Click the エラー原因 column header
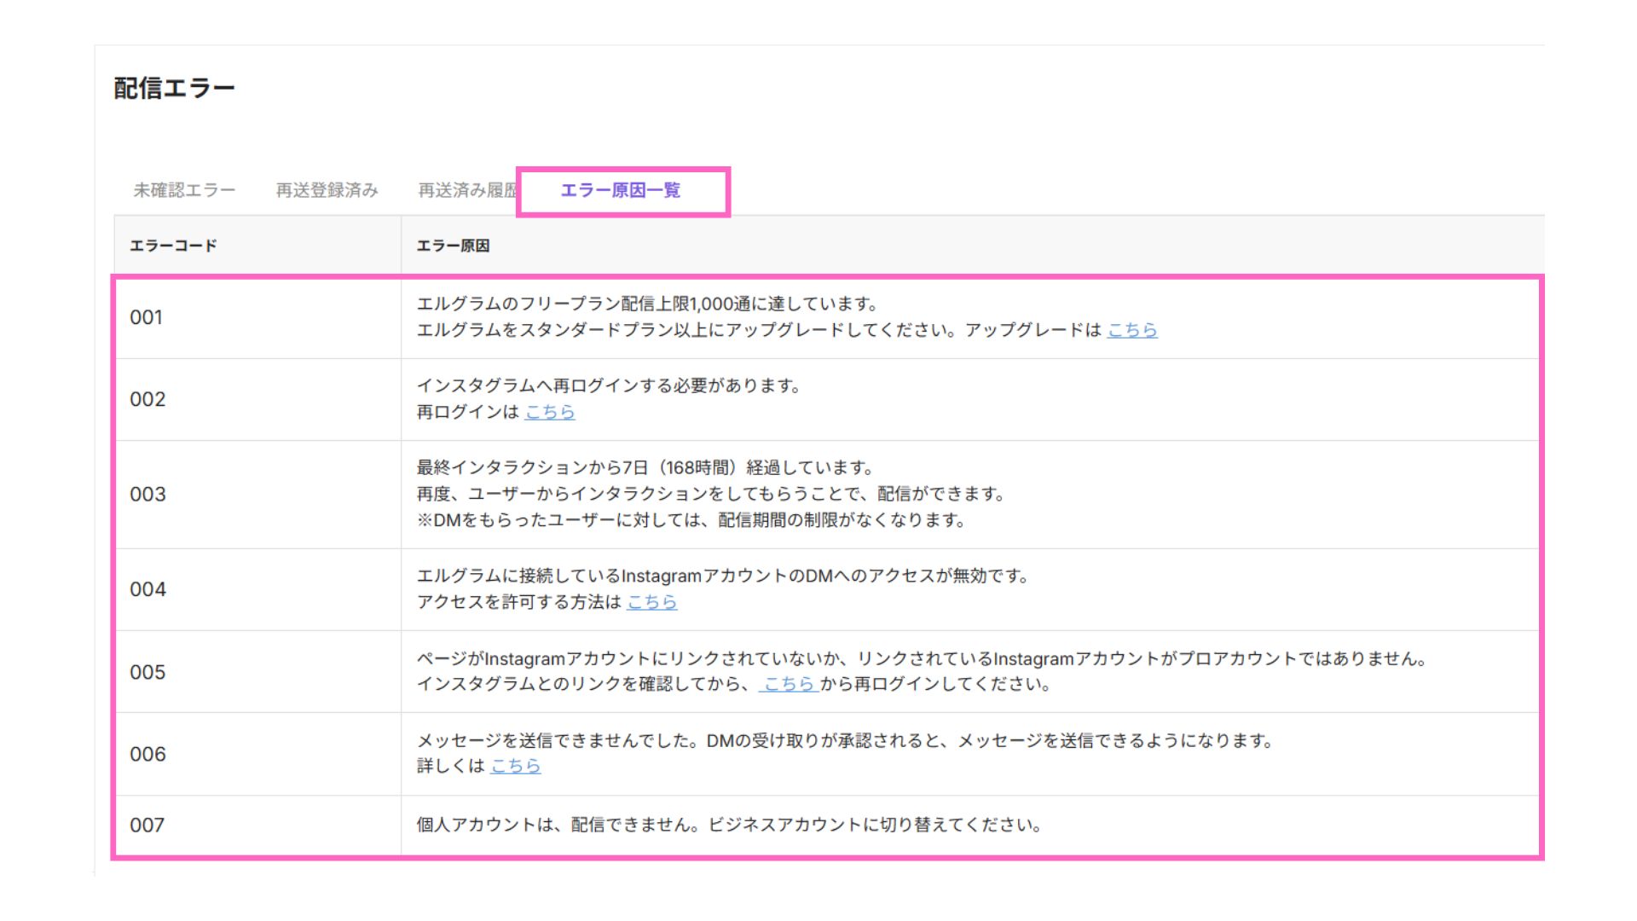 click(x=453, y=246)
